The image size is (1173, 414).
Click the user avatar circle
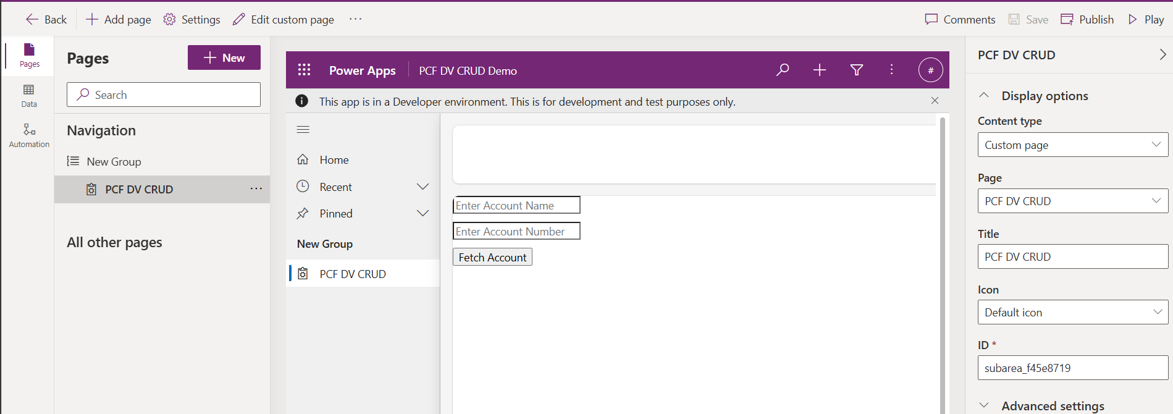point(930,70)
